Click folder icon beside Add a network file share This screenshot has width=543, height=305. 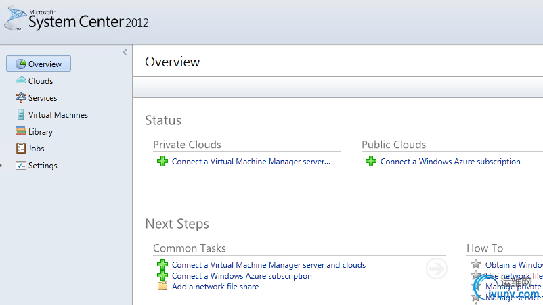click(x=162, y=286)
